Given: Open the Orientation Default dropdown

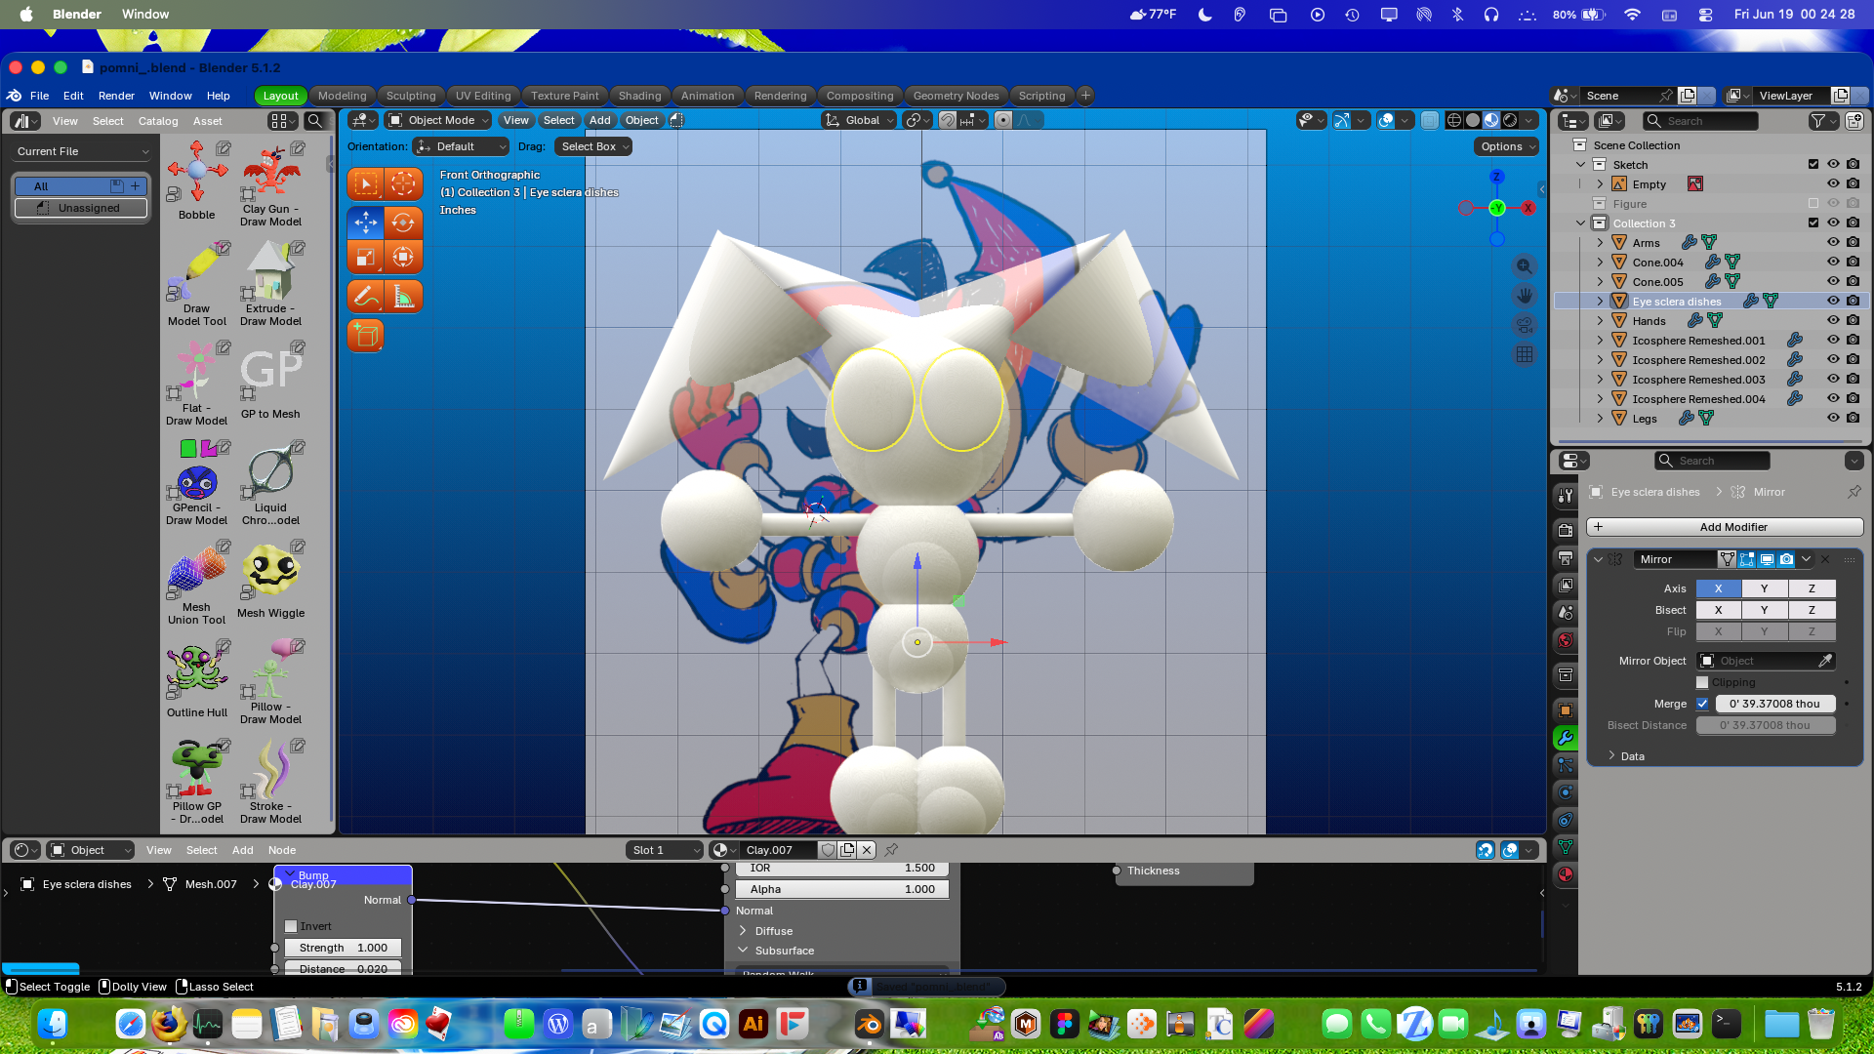Looking at the screenshot, I should point(462,146).
